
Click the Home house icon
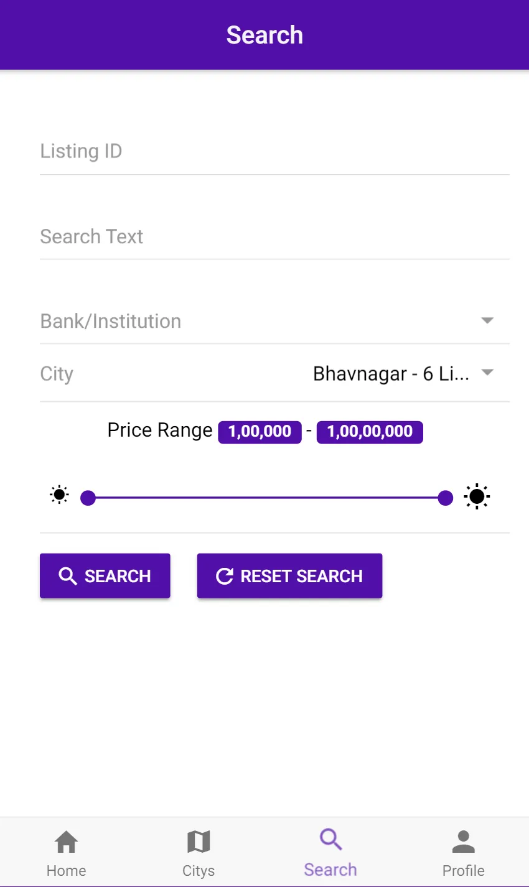(66, 842)
